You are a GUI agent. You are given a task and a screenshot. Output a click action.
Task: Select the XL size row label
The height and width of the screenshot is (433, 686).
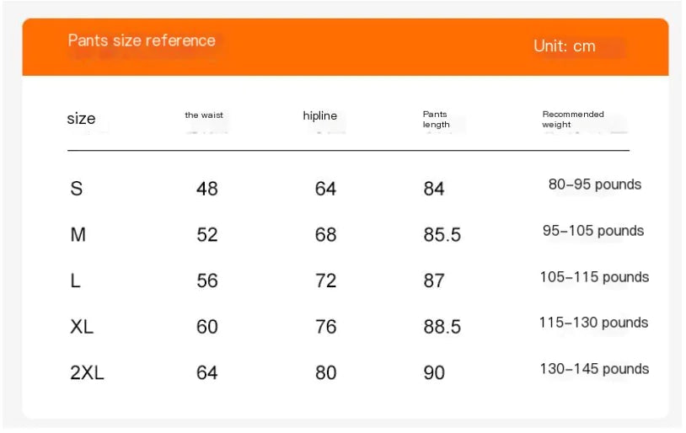pos(82,327)
